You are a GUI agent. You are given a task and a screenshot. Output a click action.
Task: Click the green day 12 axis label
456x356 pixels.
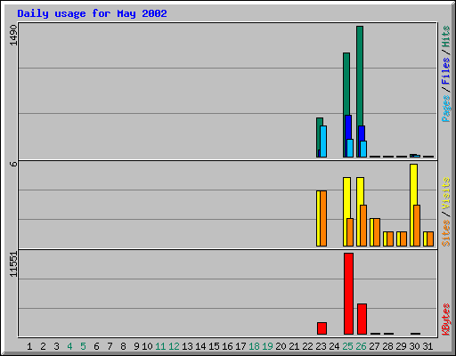174,346
